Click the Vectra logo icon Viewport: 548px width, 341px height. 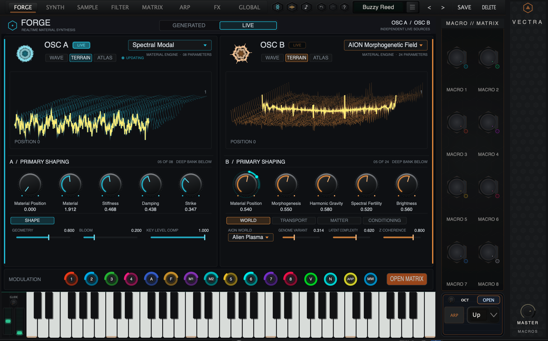coord(528,8)
